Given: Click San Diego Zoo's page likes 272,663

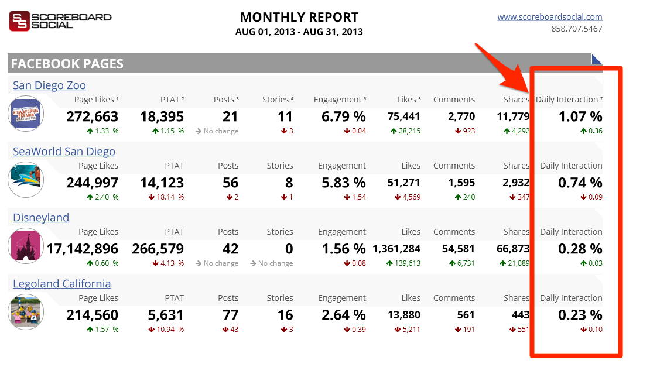Looking at the screenshot, I should tap(93, 116).
